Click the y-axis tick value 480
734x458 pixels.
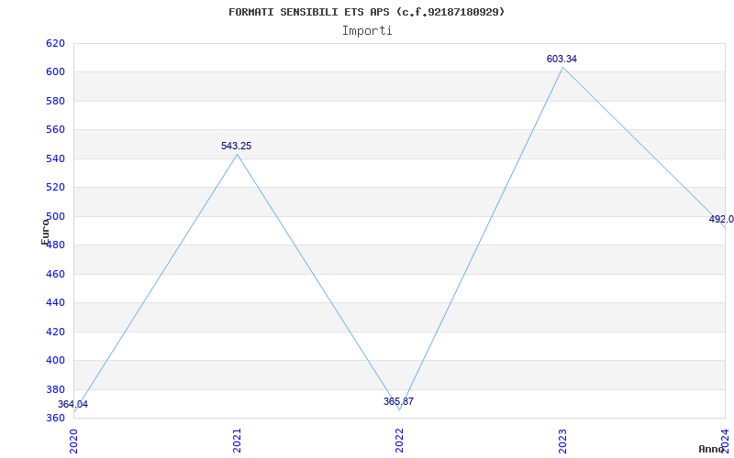[x=55, y=245]
